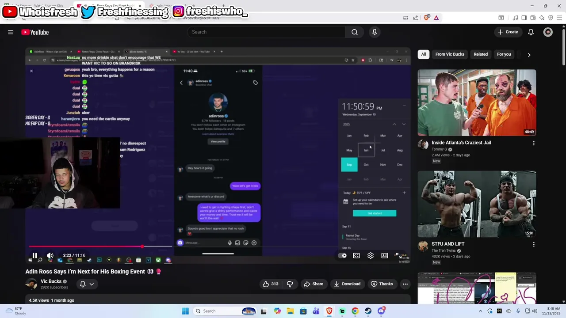
Task: Like the video with 313 likes
Action: click(x=270, y=284)
